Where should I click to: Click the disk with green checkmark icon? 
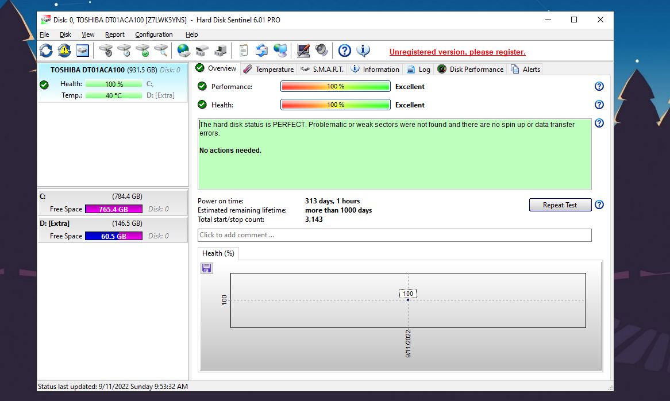tap(143, 51)
